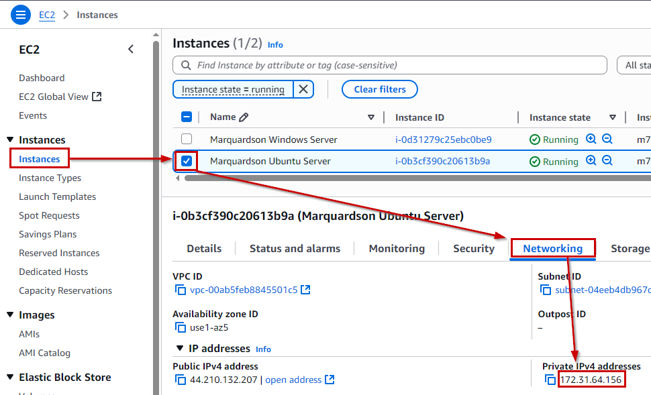Screen dimensions: 651x395
Task: Collapse the EC2 sidebar with the chevron
Action: 131,49
